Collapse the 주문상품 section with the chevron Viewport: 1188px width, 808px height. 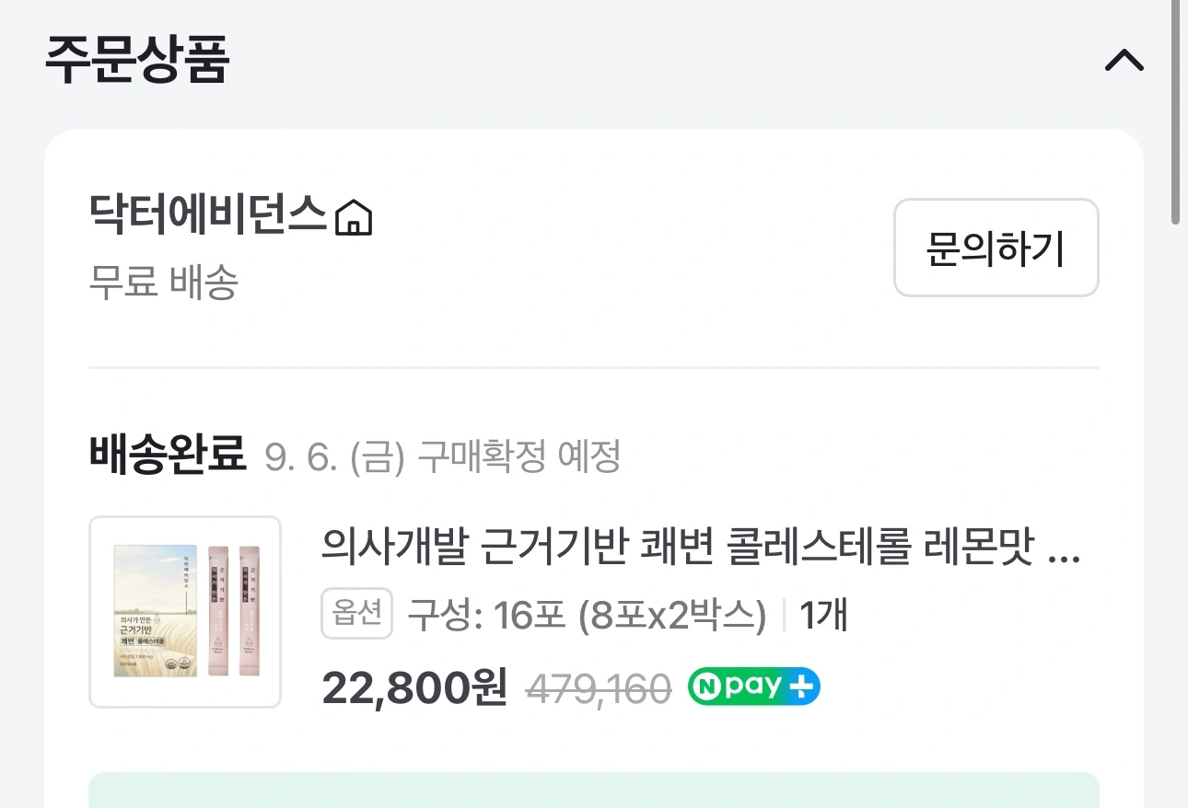pyautogui.click(x=1124, y=61)
